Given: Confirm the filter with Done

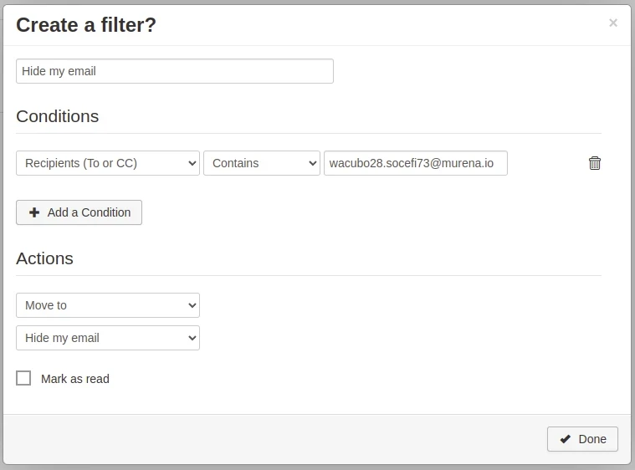Looking at the screenshot, I should pos(582,439).
